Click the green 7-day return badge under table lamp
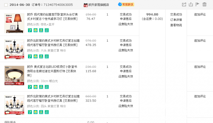The width and height of the screenshot is (213, 123). click(x=30, y=30)
